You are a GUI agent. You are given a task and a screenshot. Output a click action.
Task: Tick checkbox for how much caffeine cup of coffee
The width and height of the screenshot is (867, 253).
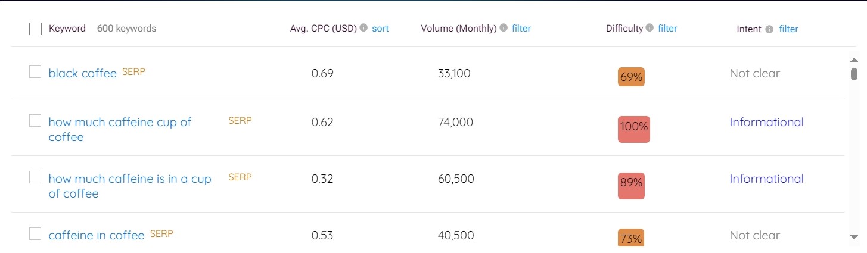coord(35,121)
